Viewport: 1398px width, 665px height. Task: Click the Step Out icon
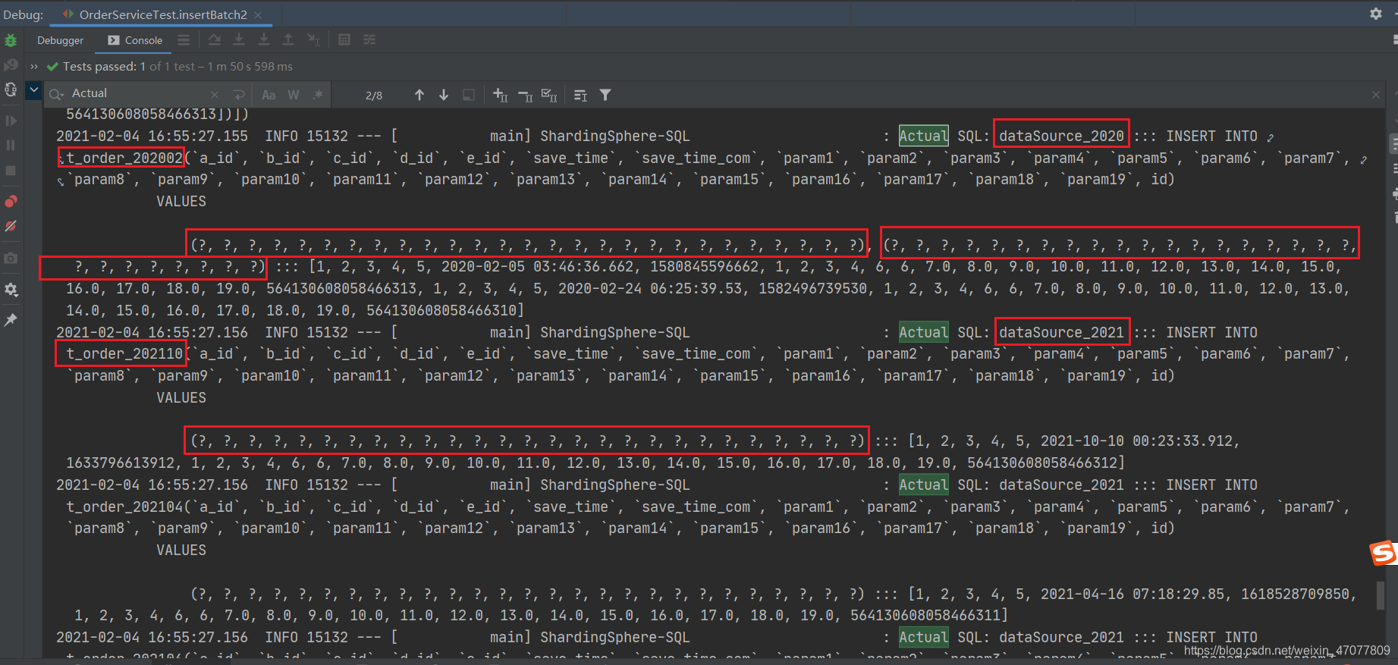coord(288,39)
